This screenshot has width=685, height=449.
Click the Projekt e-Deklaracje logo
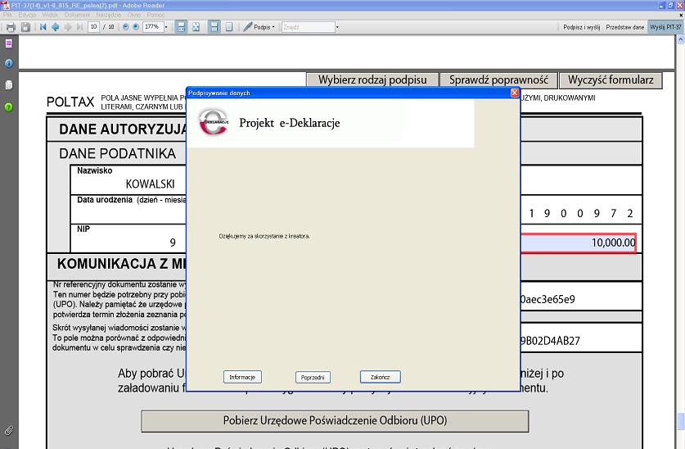pos(214,123)
